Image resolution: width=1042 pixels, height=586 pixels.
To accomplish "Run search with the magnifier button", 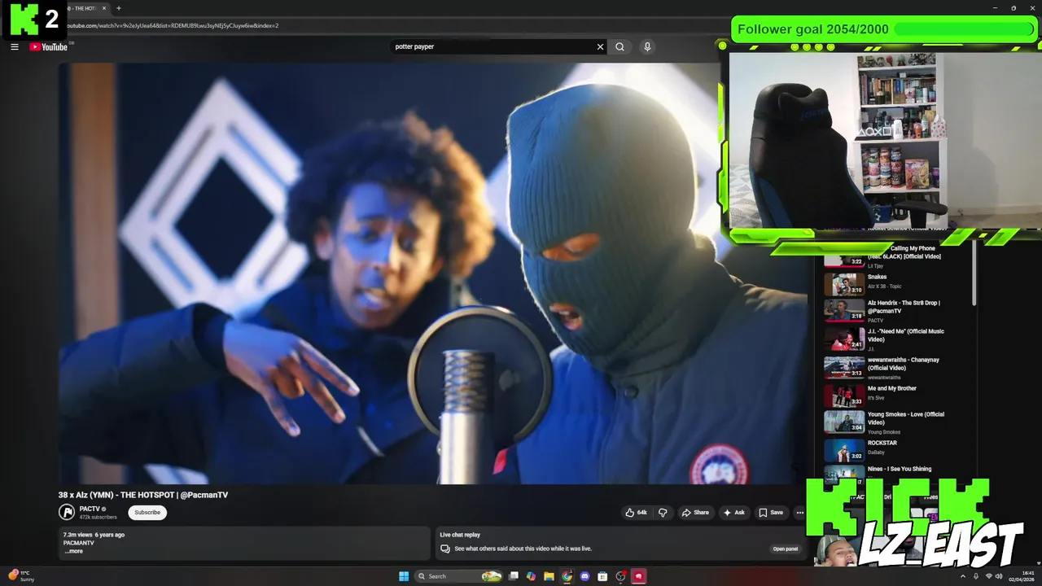I will [x=620, y=47].
